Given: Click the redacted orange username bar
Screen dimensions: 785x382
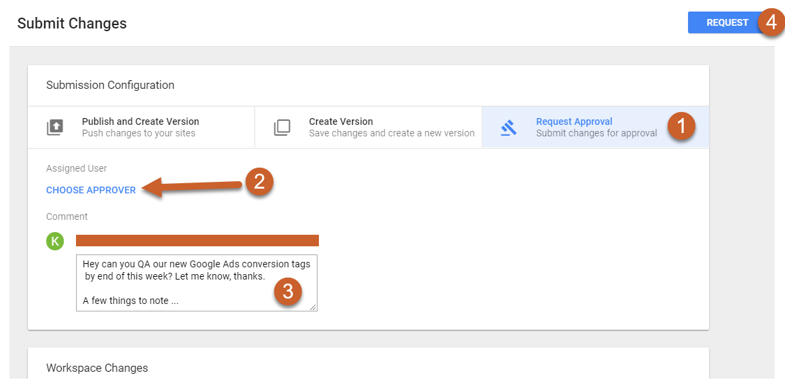Looking at the screenshot, I should click(x=197, y=240).
